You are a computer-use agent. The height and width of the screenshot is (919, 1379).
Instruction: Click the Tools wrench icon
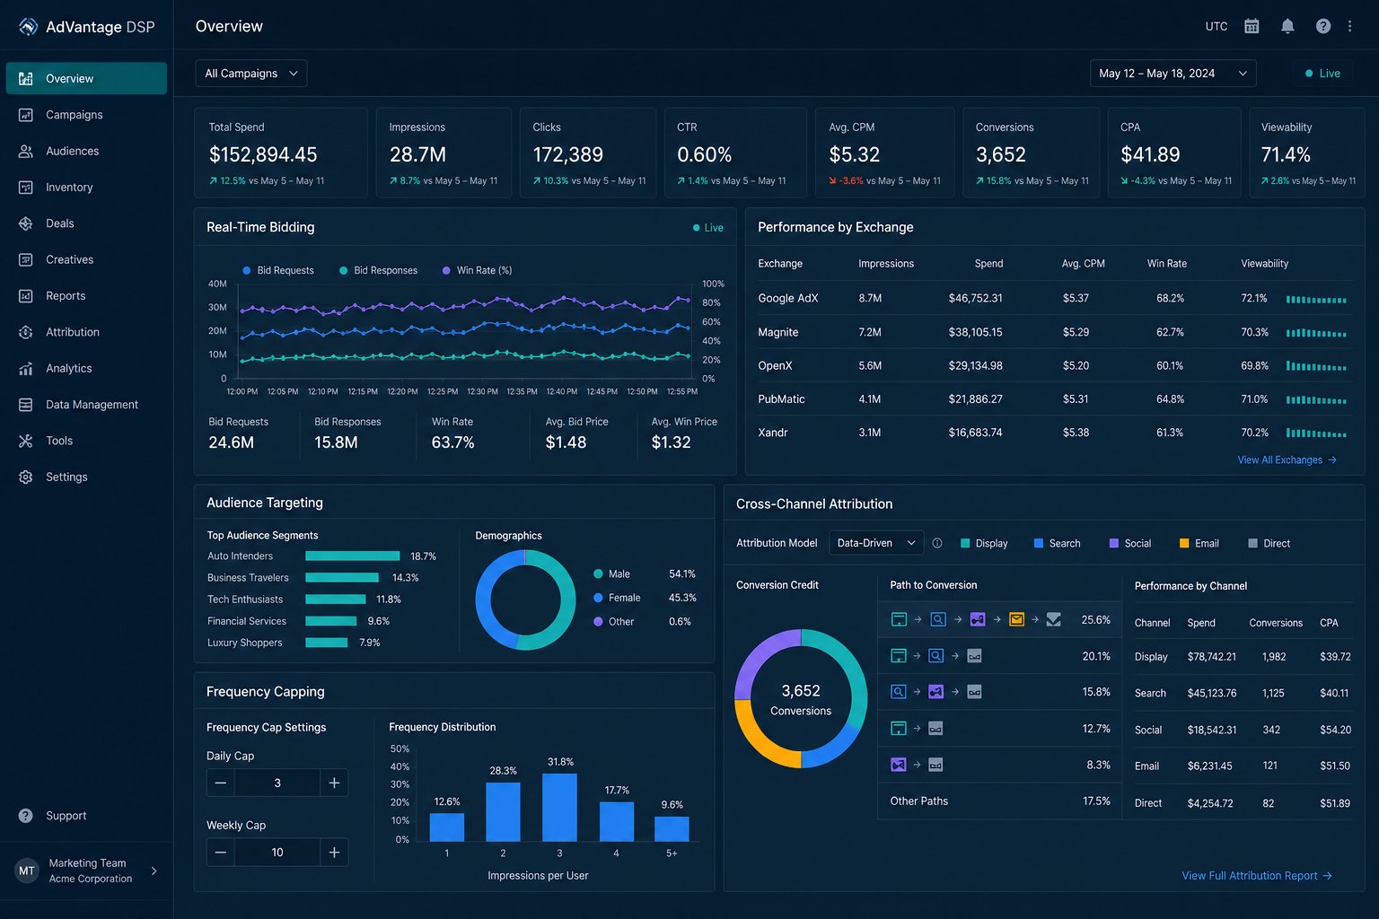pyautogui.click(x=26, y=441)
